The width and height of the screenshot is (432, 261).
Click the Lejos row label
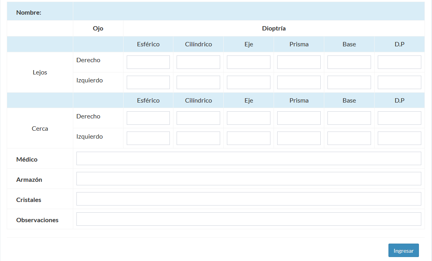tap(40, 72)
